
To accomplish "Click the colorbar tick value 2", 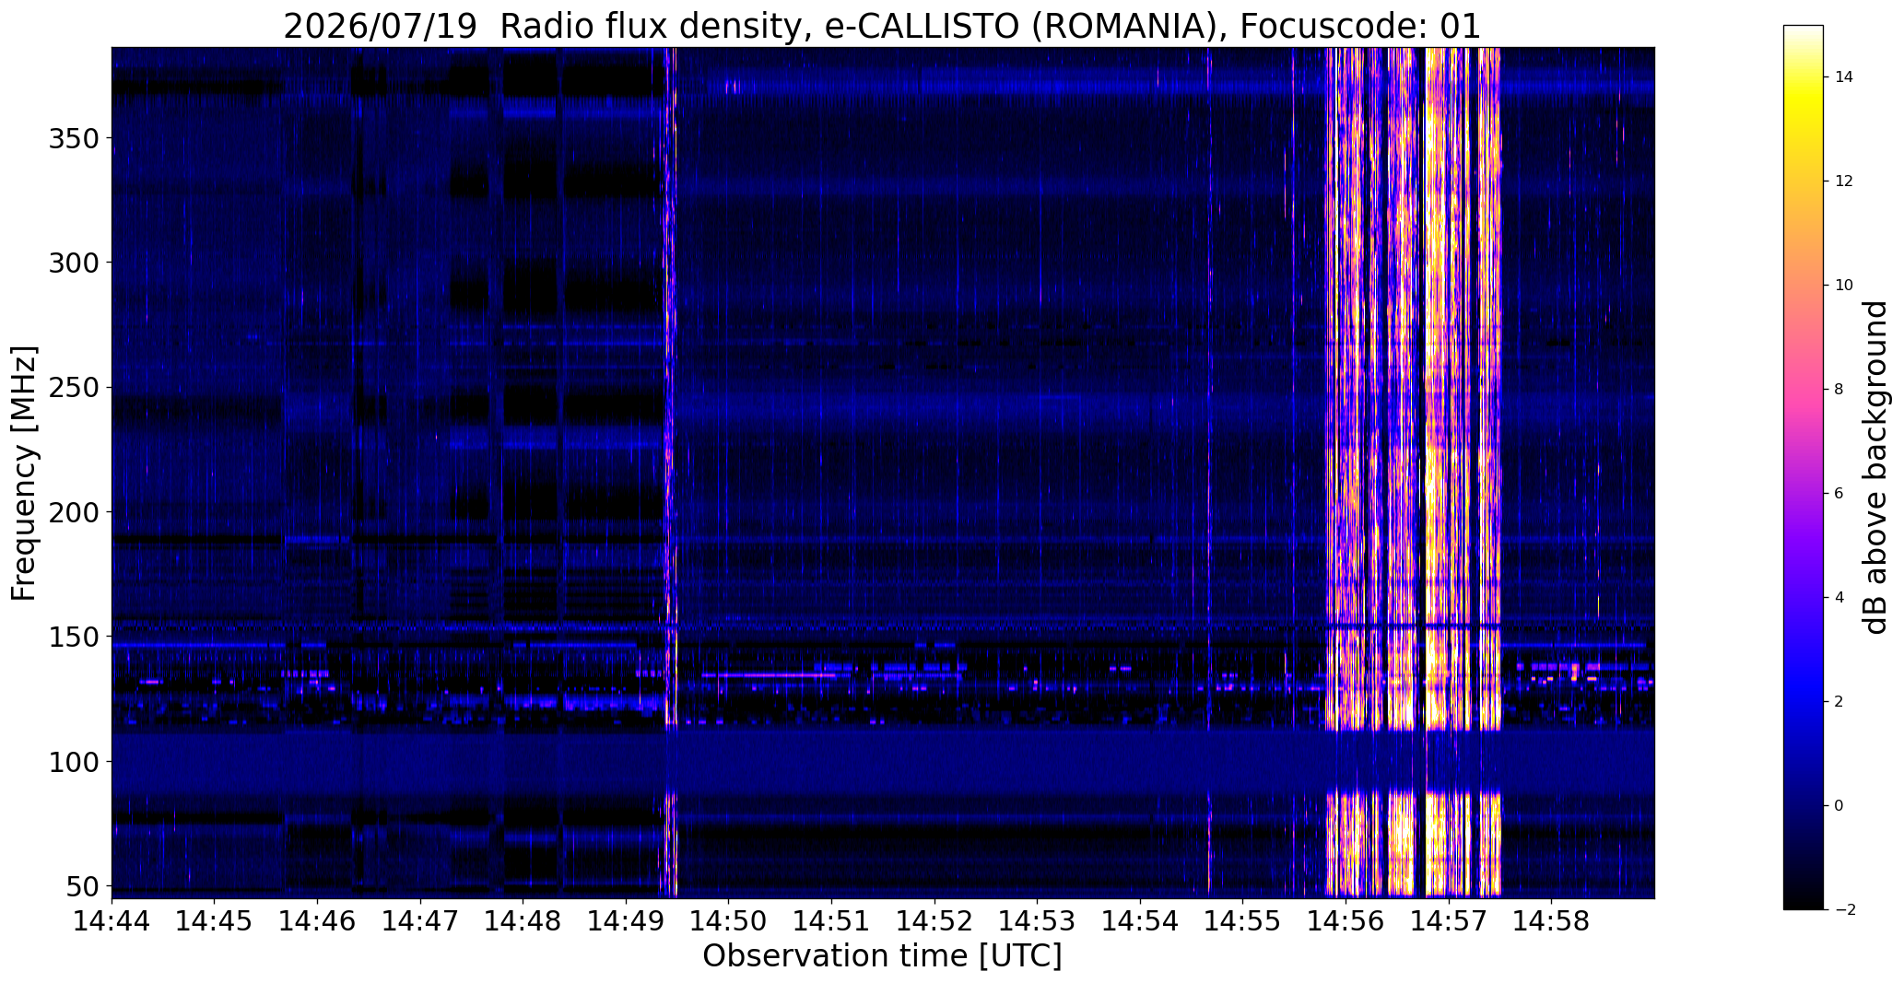I will click(1839, 702).
